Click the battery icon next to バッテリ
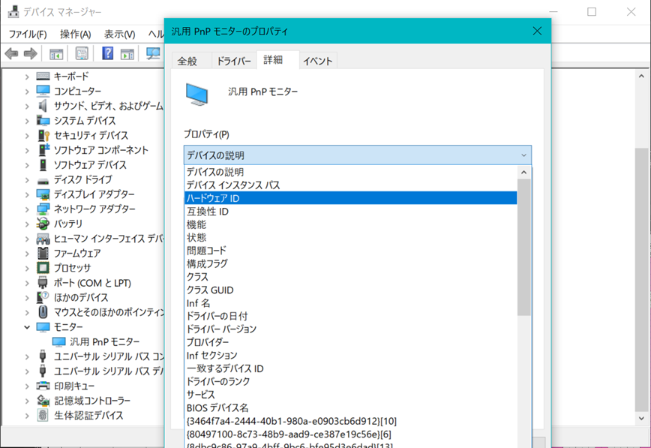Viewport: 651px width, 448px height. [x=43, y=224]
